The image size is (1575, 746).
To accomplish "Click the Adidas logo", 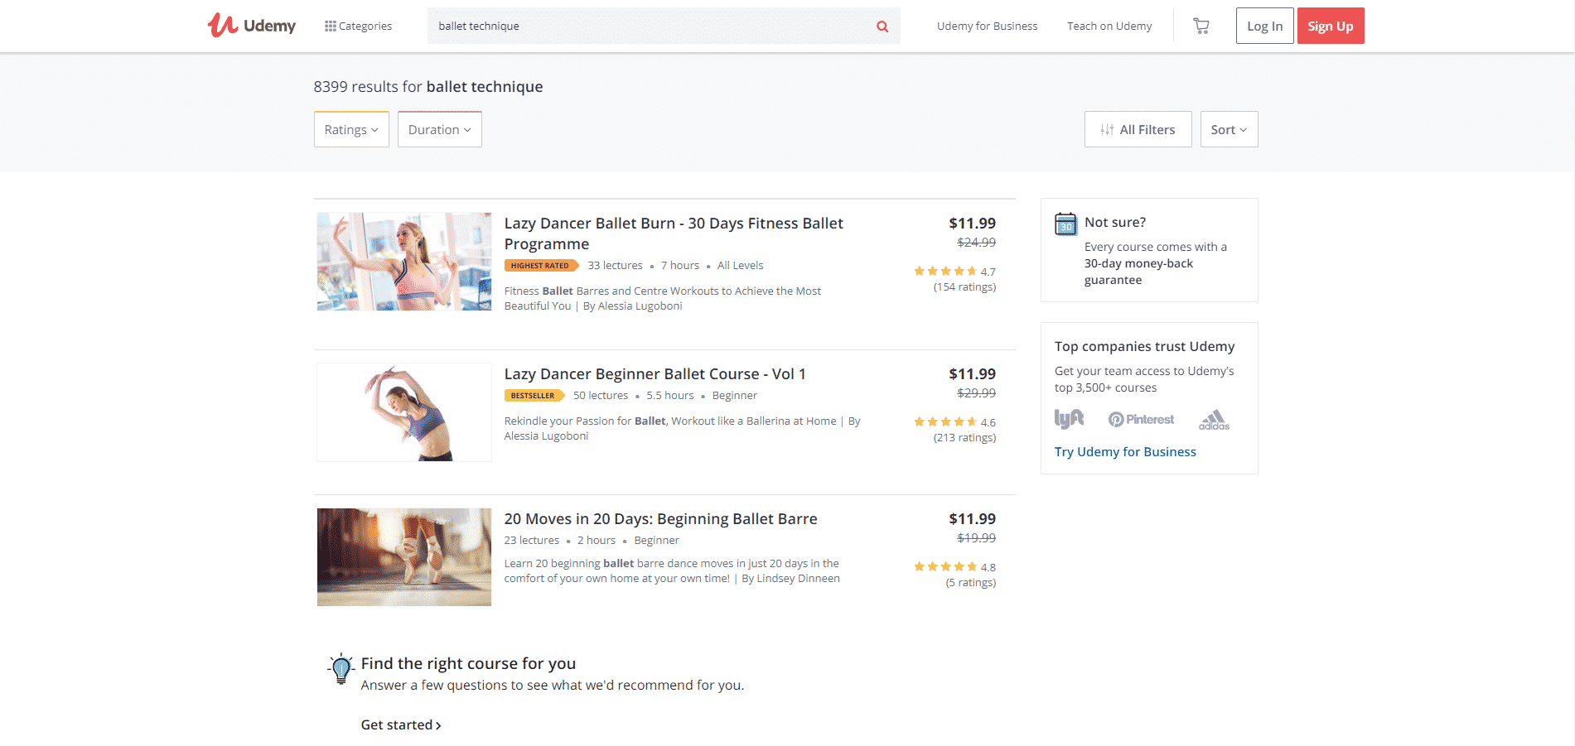I will (x=1214, y=420).
